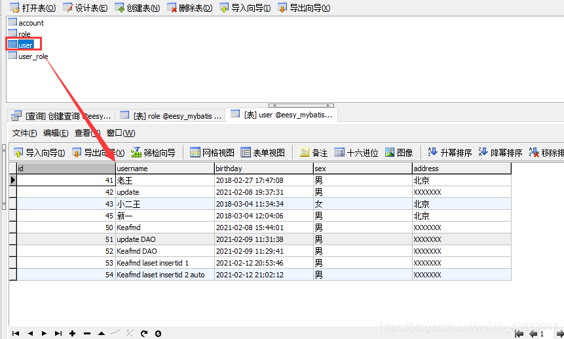This screenshot has width=564, height=339.
Task: Collapse the panel using splitter handle
Action: click(x=301, y=106)
